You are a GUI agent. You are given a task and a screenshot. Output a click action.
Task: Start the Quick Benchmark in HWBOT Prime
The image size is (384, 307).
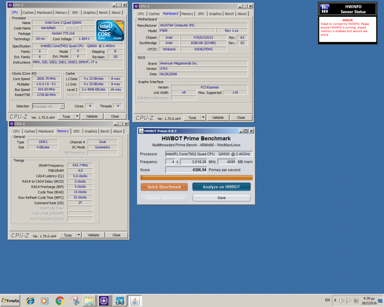[x=164, y=187]
